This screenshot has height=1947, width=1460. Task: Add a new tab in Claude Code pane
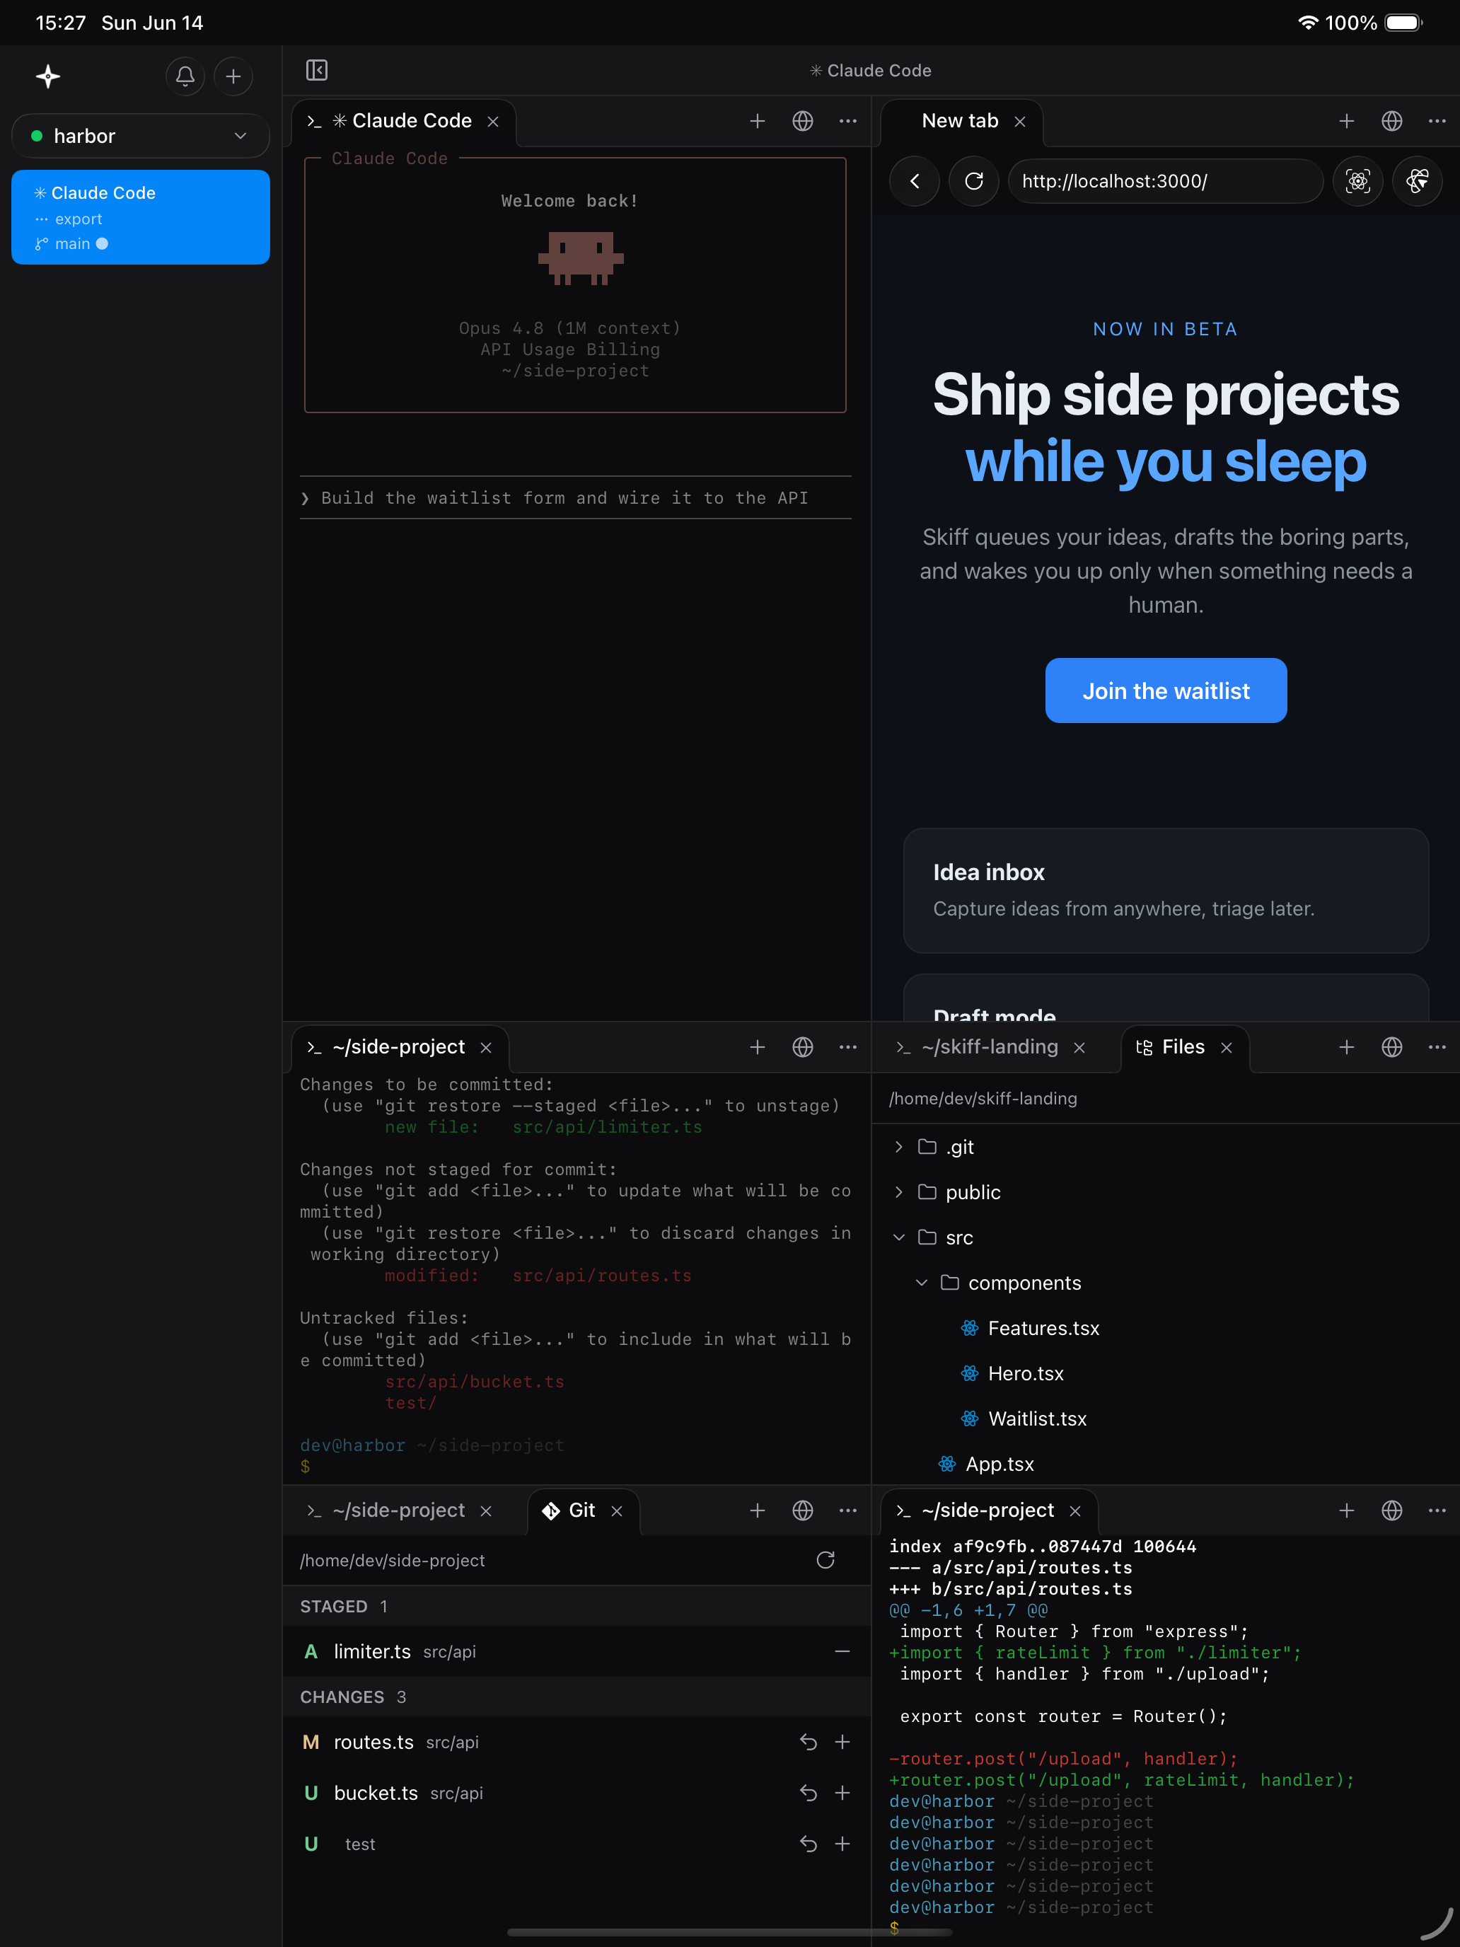coord(758,120)
